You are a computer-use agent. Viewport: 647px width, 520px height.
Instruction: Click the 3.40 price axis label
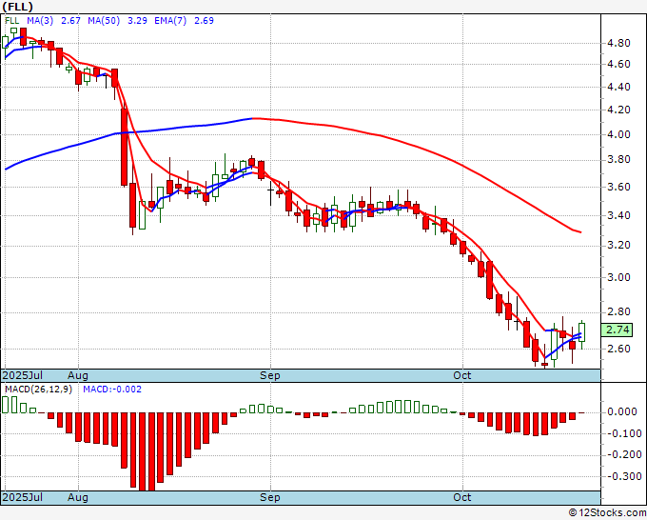[x=618, y=215]
